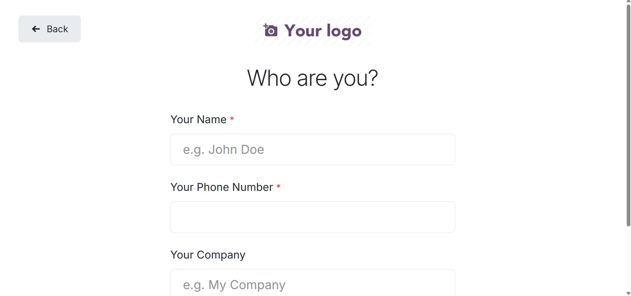
Task: Click the scrollbar up arrow
Action: click(x=628, y=2)
